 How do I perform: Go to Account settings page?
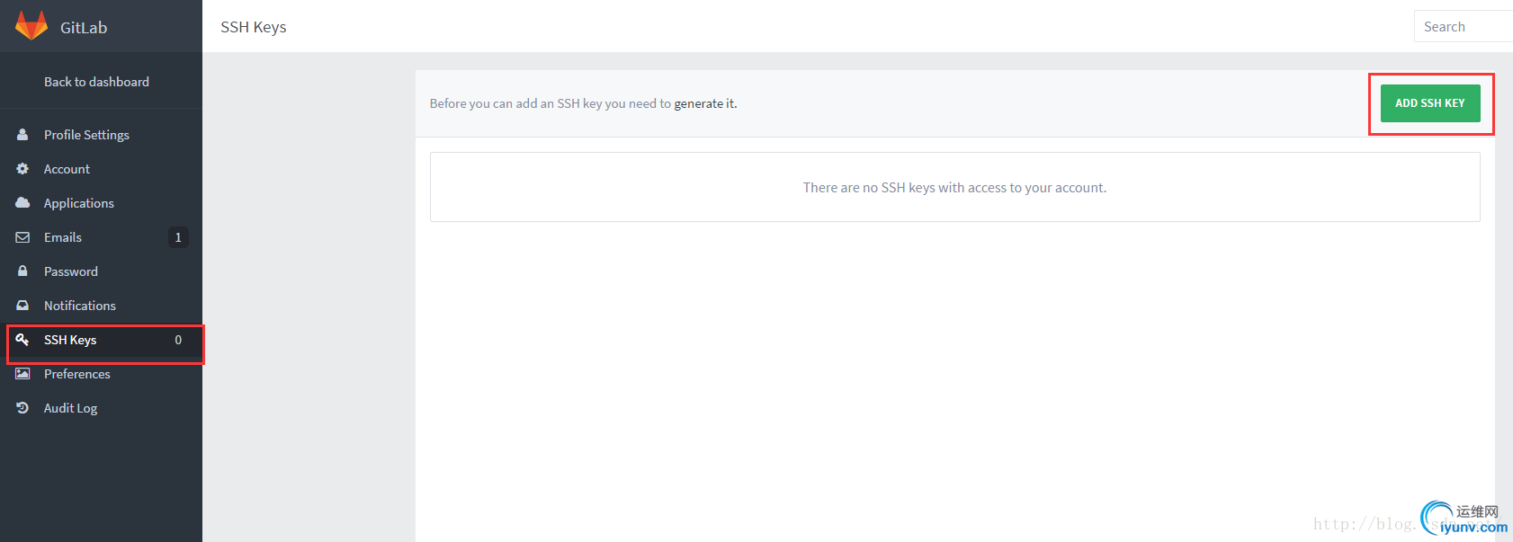[67, 169]
